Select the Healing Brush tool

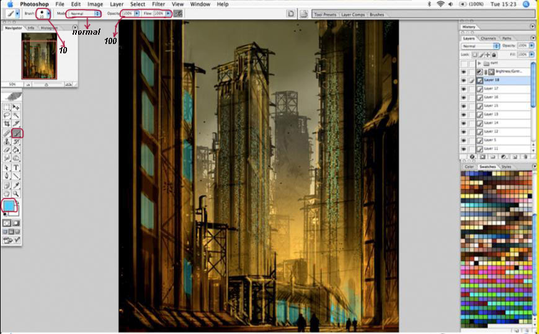[x=7, y=133]
